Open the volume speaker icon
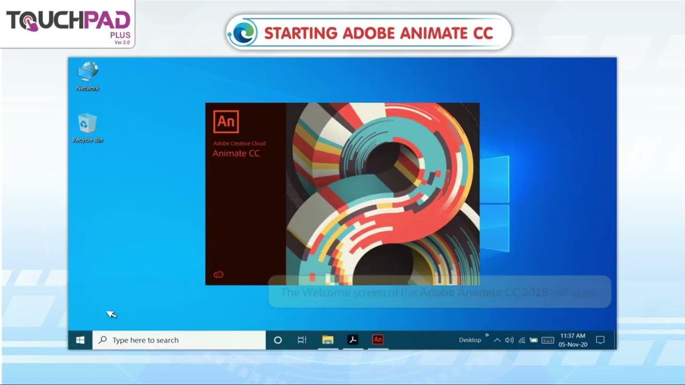The image size is (685, 385). 509,340
